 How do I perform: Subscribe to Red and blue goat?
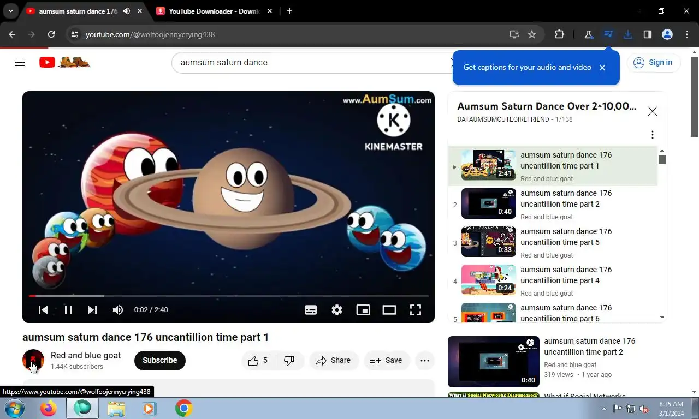(160, 360)
